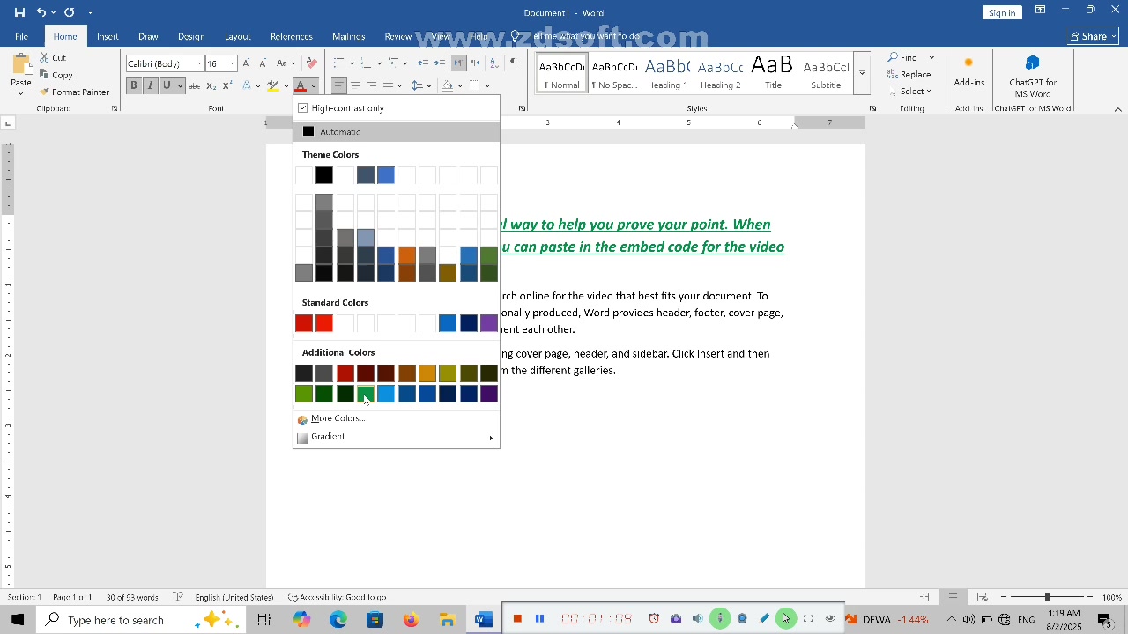Toggle Italic formatting off

point(150,86)
